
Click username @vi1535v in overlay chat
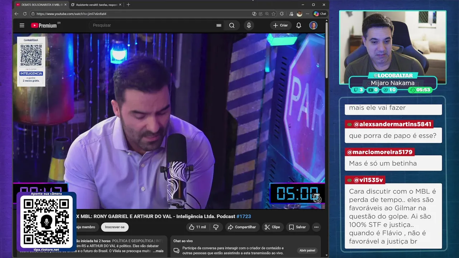368,180
